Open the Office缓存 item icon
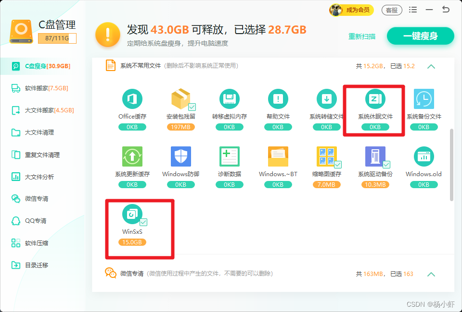Image resolution: width=462 pixels, height=312 pixels. 132,99
